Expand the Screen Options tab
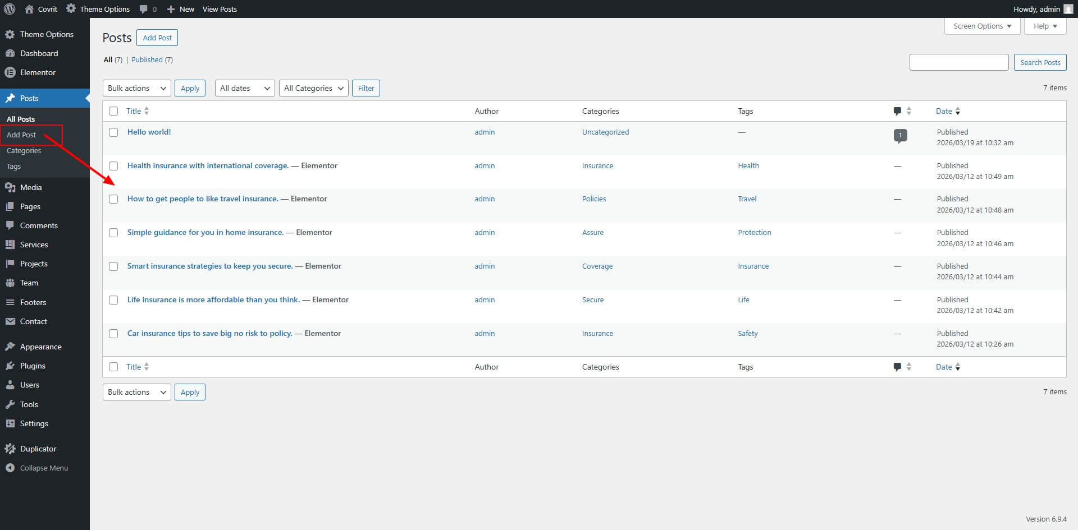Image resolution: width=1078 pixels, height=530 pixels. [x=982, y=26]
